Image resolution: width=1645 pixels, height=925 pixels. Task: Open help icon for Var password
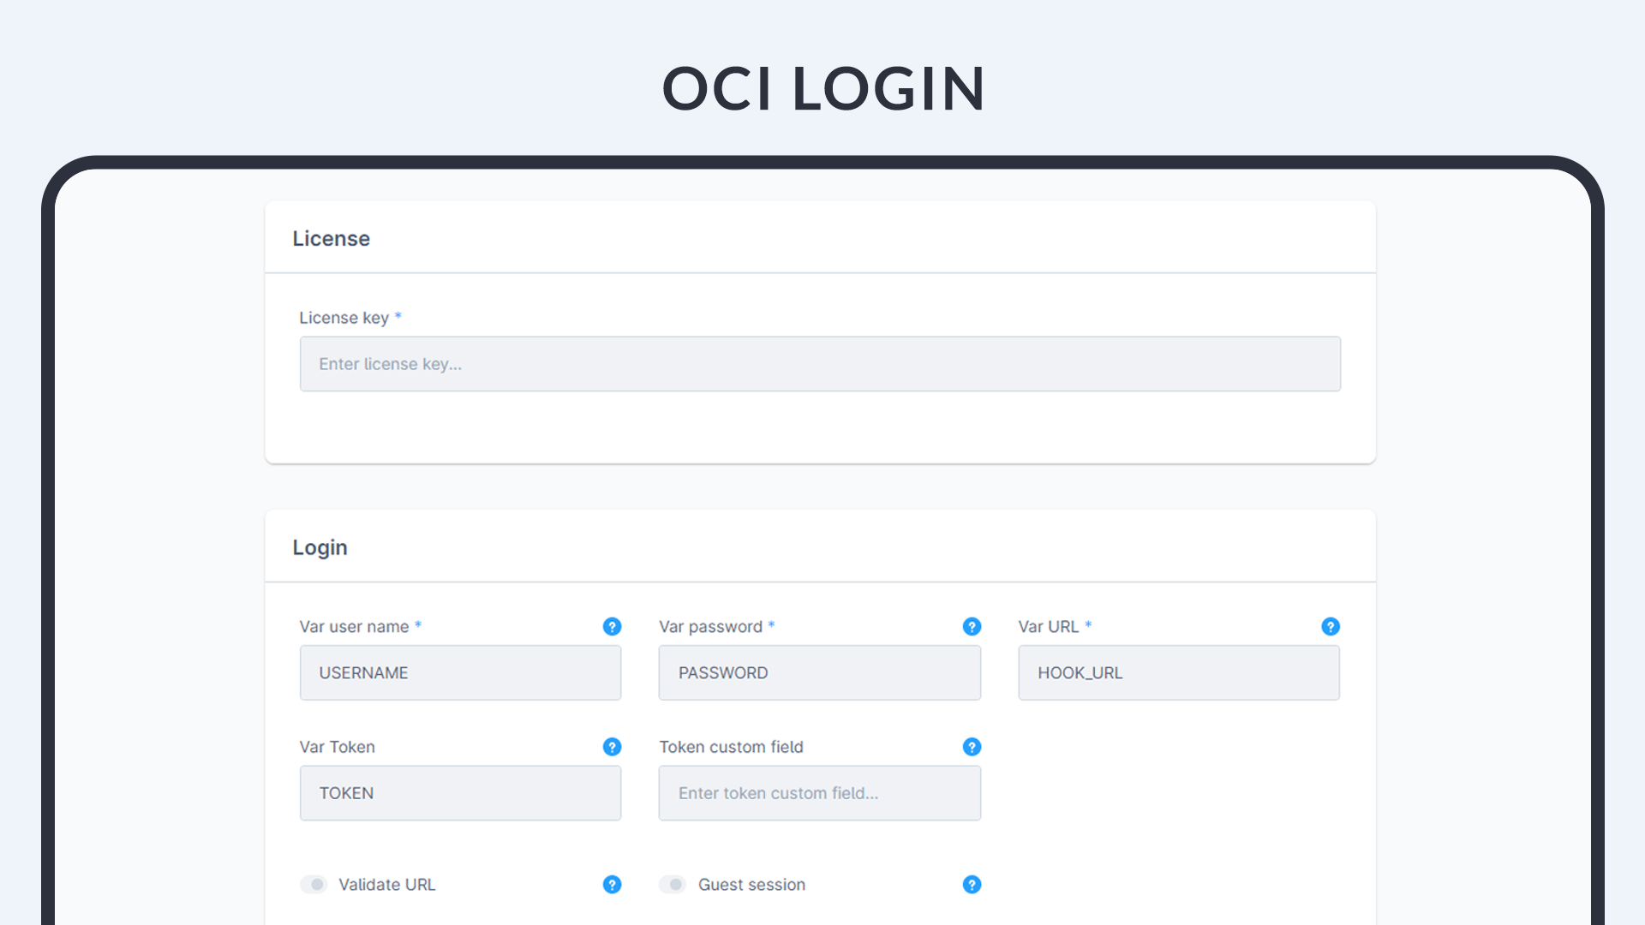click(972, 626)
